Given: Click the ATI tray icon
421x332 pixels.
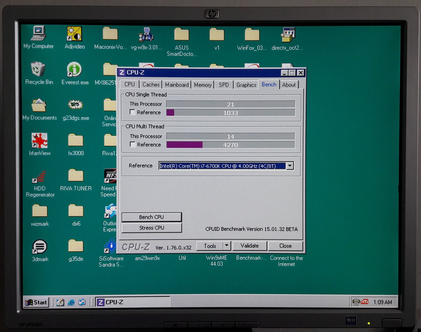Looking at the screenshot, I should coord(365,302).
